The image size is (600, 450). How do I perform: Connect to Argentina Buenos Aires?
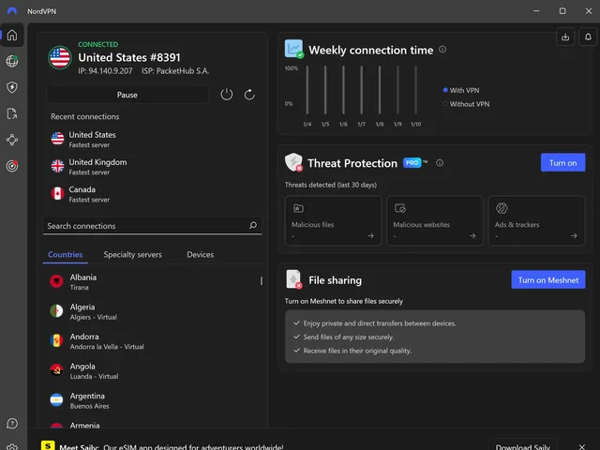(152, 400)
